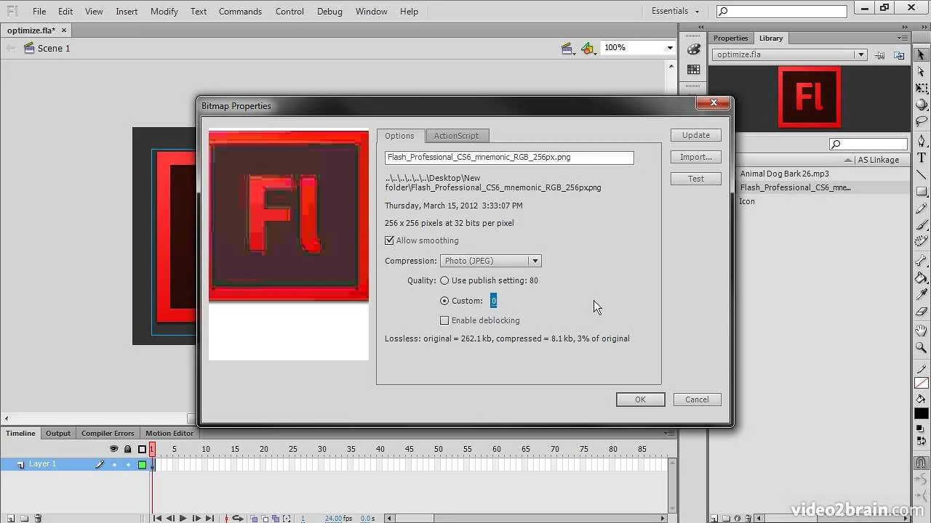Image resolution: width=931 pixels, height=523 pixels.
Task: Click Delete layer trash icon
Action: point(39,519)
